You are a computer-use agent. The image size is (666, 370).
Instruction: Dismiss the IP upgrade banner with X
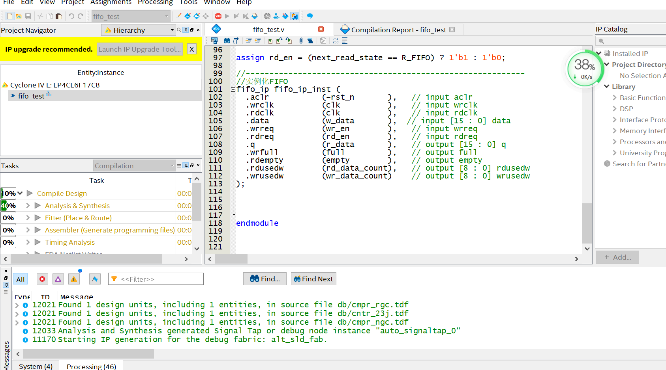click(191, 49)
